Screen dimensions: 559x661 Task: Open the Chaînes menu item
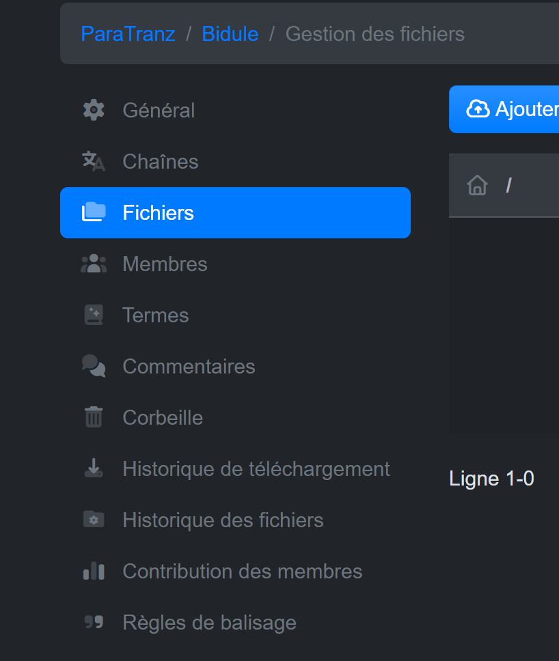pos(235,161)
